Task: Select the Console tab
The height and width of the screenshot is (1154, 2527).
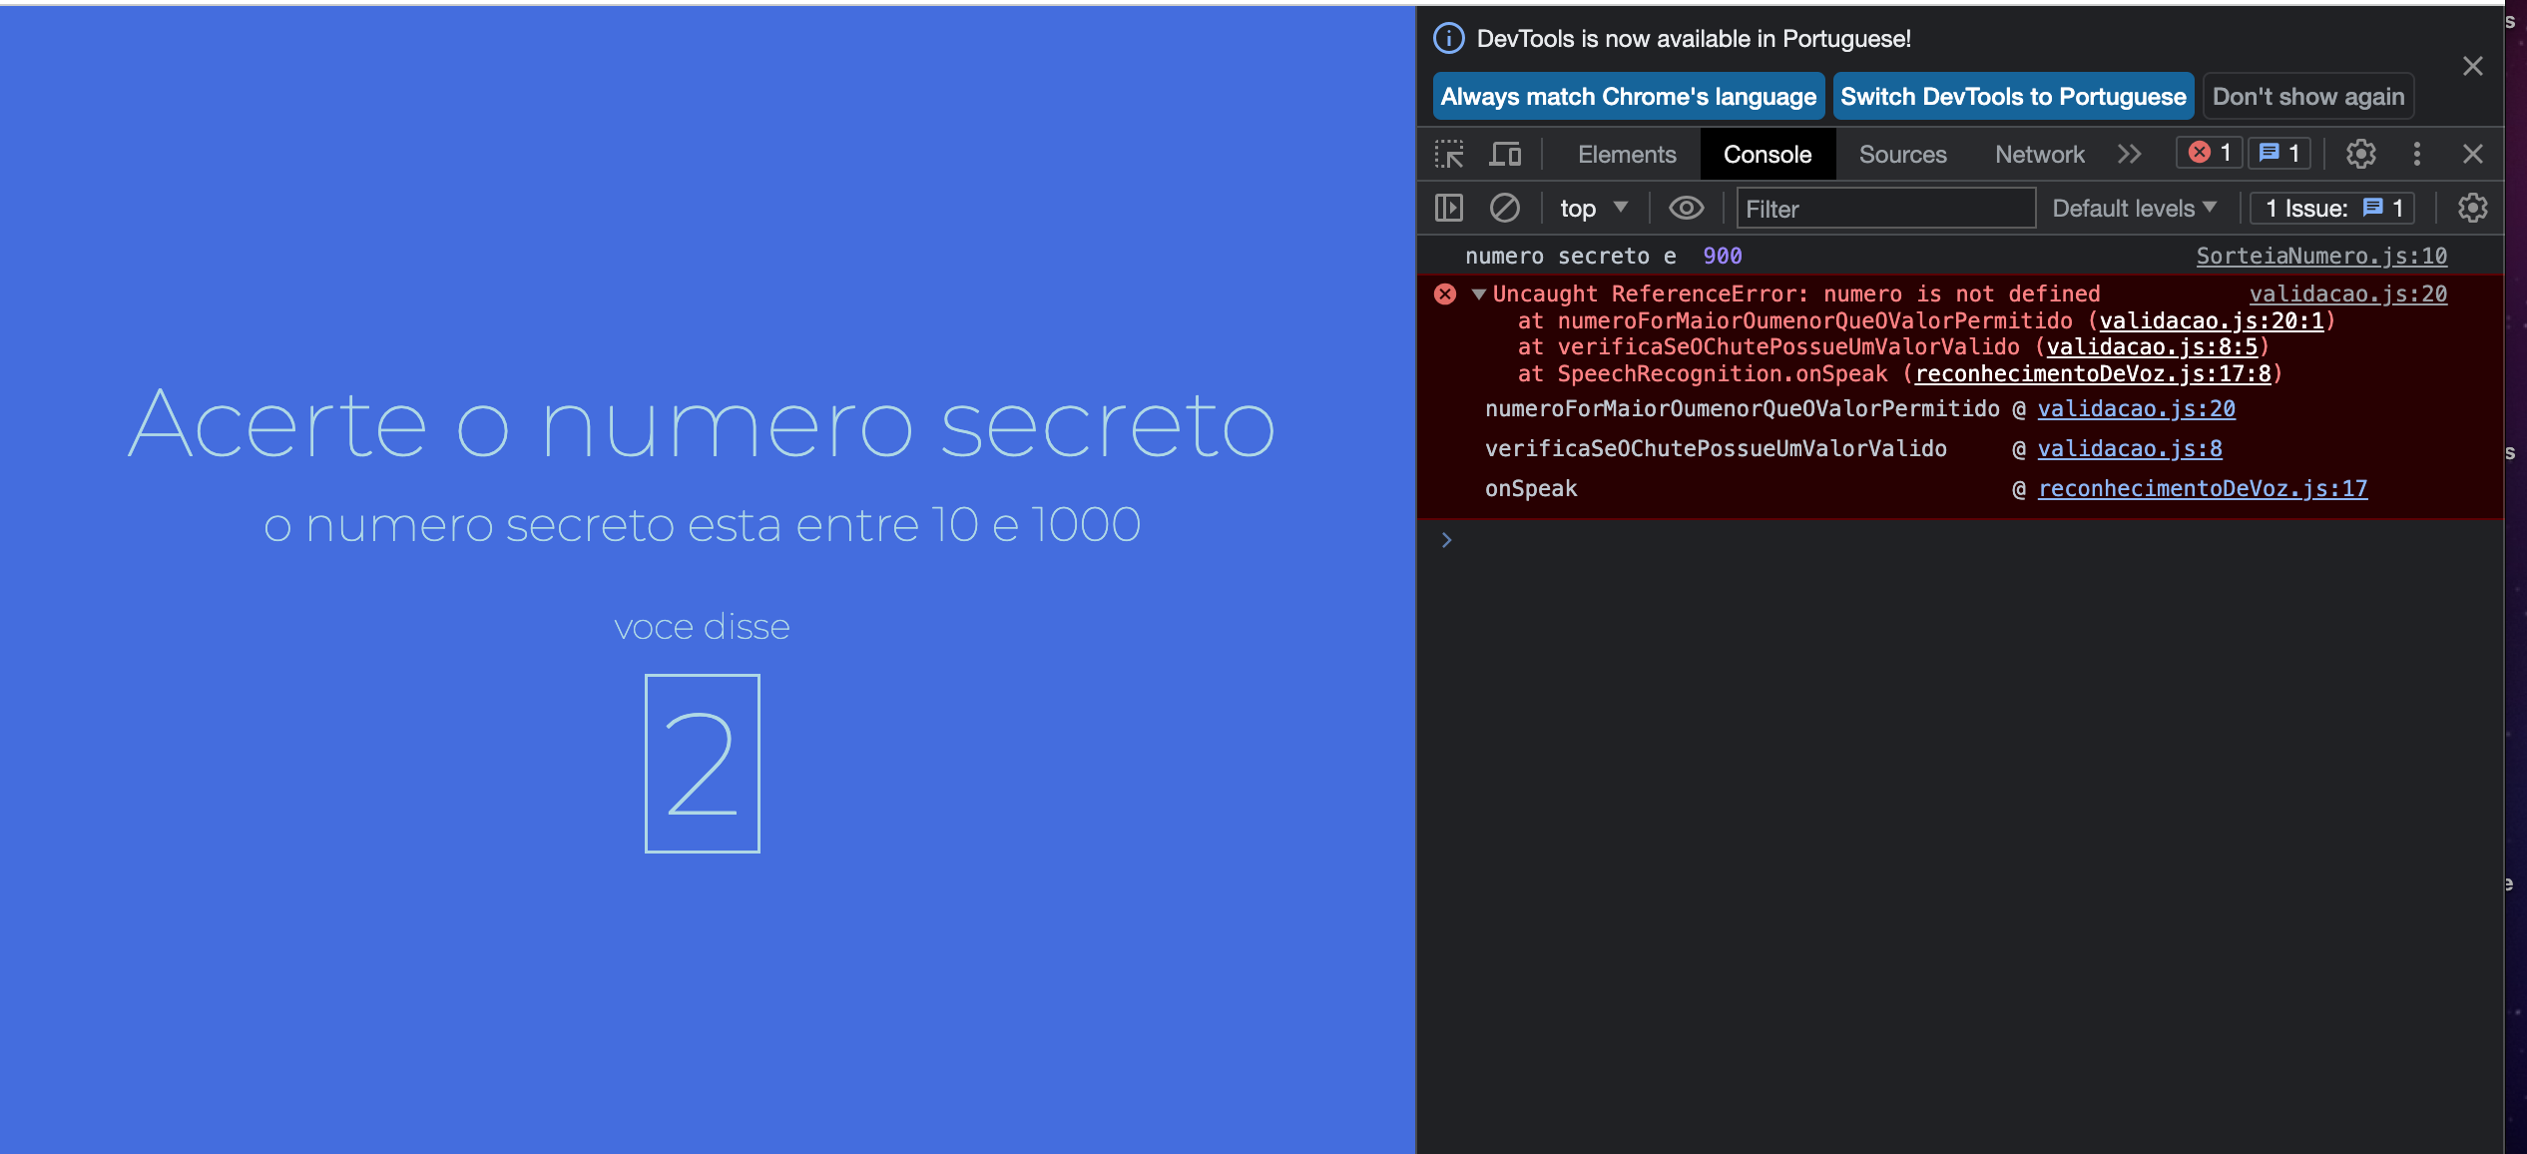Action: [x=1768, y=154]
